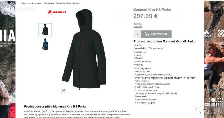Open the Homepage breadcrumb
224x118 pixels.
click(x=49, y=3)
